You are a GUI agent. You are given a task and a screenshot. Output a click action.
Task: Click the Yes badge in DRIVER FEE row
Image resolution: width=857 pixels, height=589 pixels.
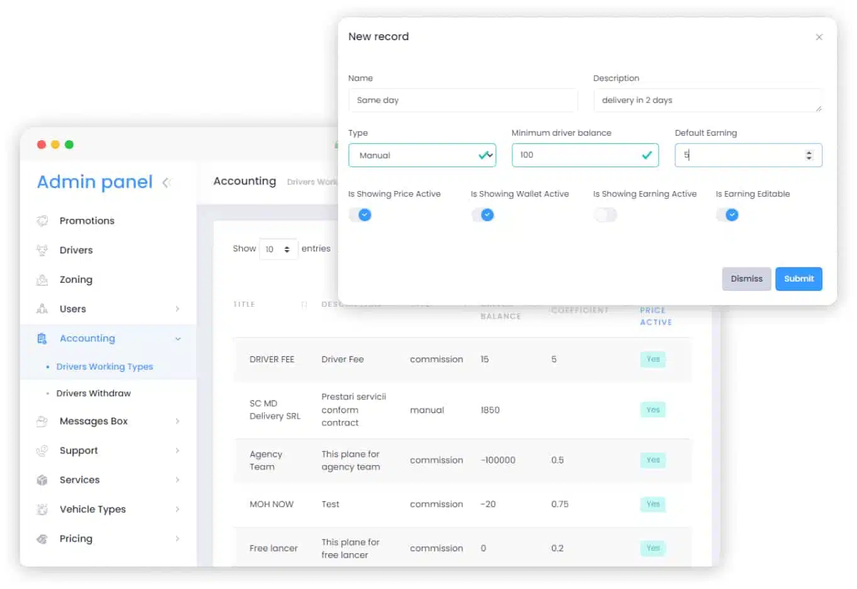(653, 360)
